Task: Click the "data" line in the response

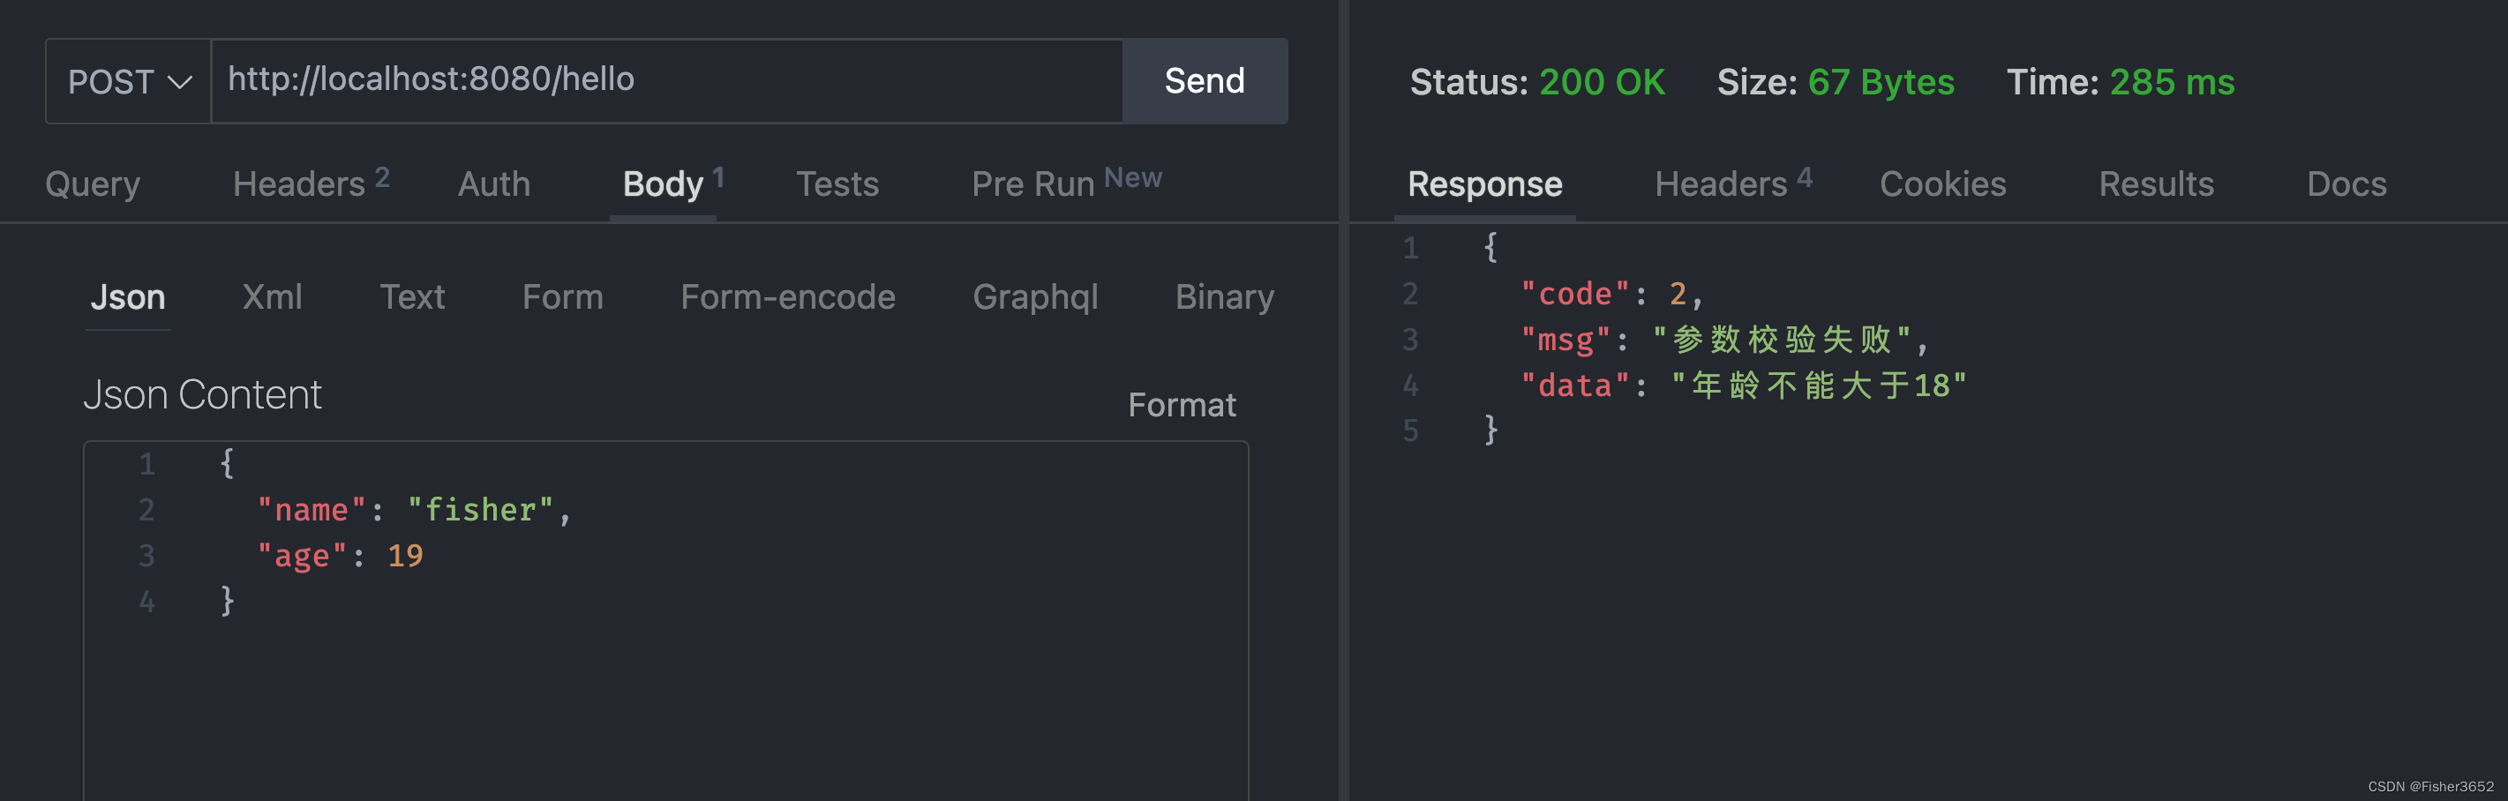Action: tap(1744, 386)
